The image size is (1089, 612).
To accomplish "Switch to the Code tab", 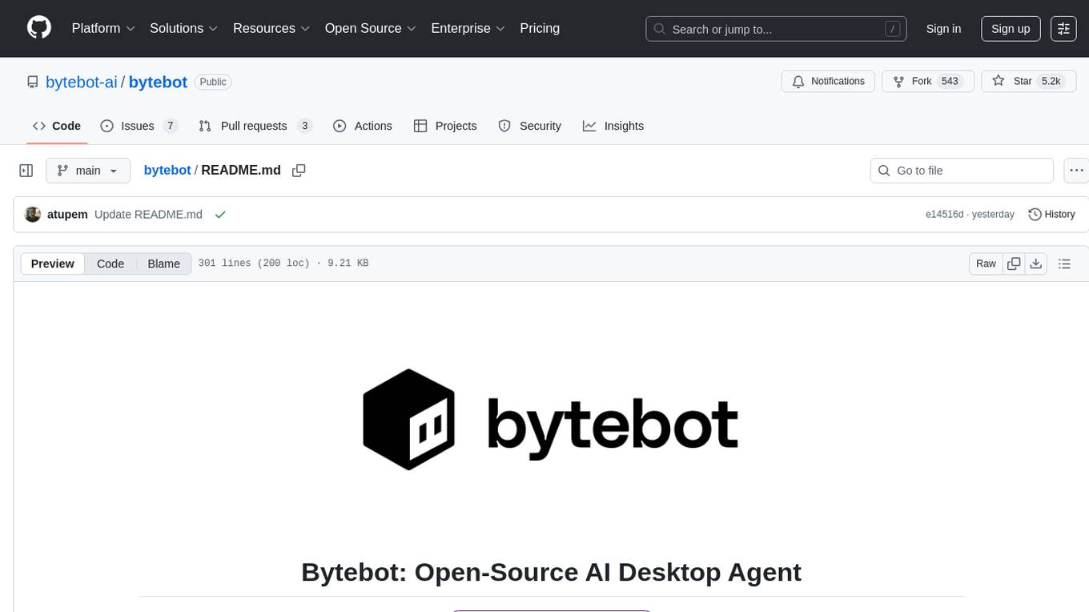I will point(57,126).
